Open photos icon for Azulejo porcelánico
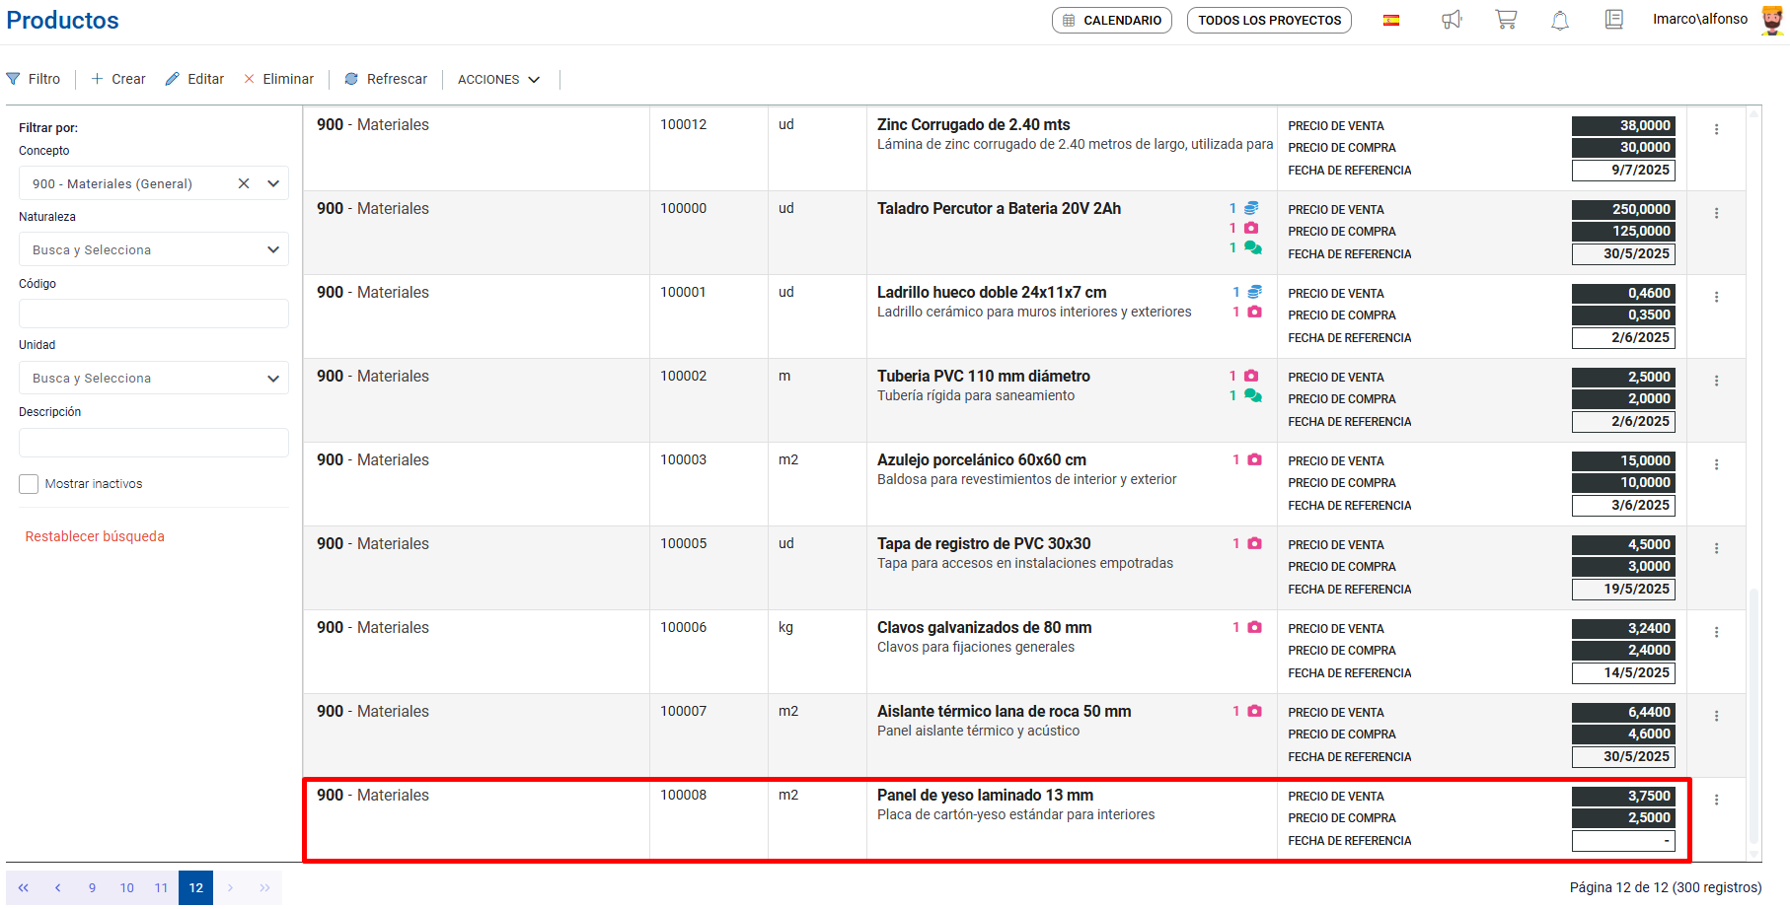The height and width of the screenshot is (909, 1790). (x=1254, y=459)
